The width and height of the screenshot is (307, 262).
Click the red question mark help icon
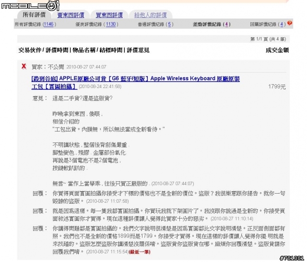click(290, 23)
